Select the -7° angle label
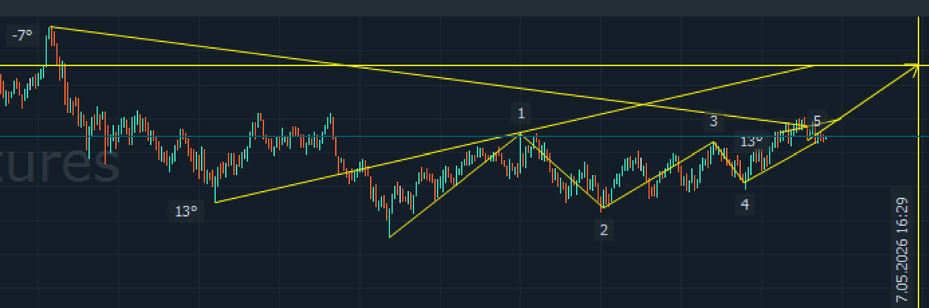This screenshot has height=308, width=929. [22, 36]
